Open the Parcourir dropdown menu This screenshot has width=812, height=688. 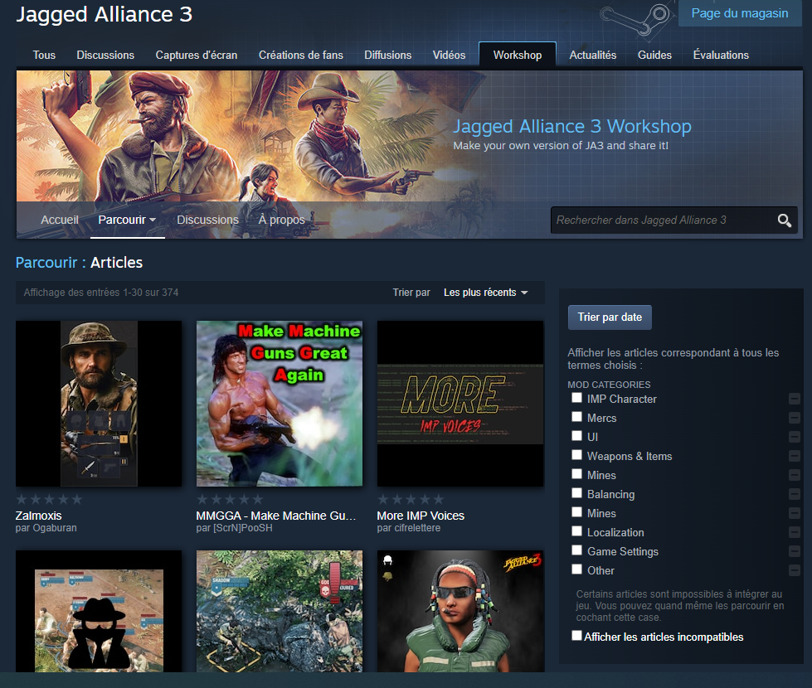pyautogui.click(x=127, y=220)
